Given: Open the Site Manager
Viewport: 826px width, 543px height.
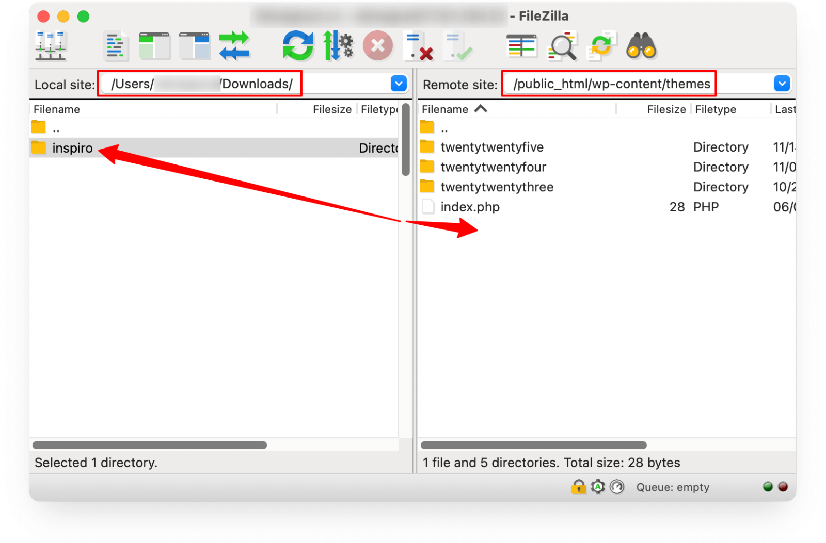Looking at the screenshot, I should 51,46.
